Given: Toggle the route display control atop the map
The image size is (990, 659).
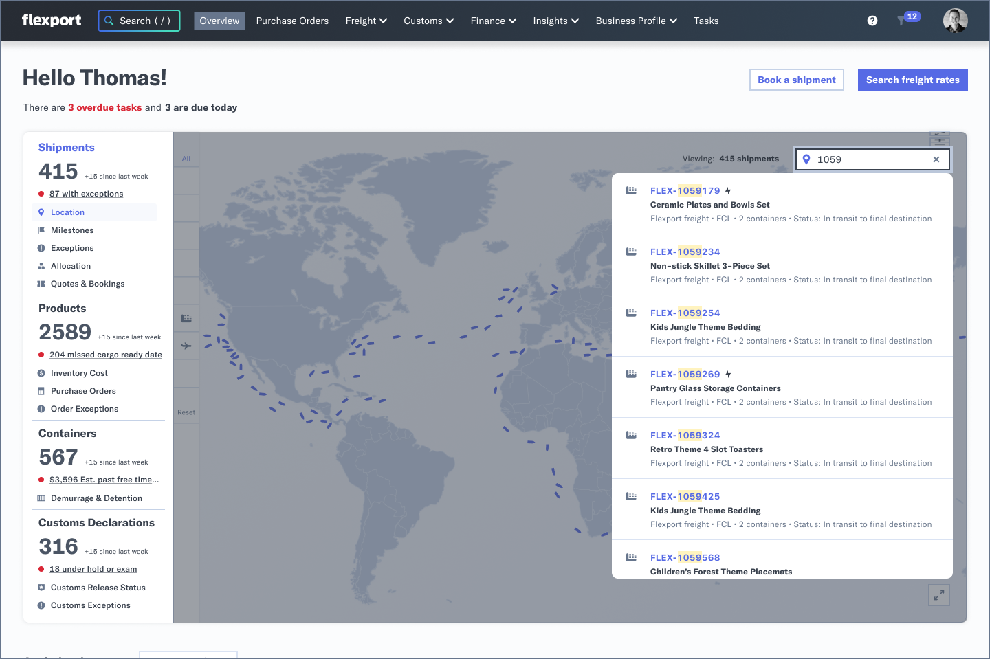Looking at the screenshot, I should [939, 133].
